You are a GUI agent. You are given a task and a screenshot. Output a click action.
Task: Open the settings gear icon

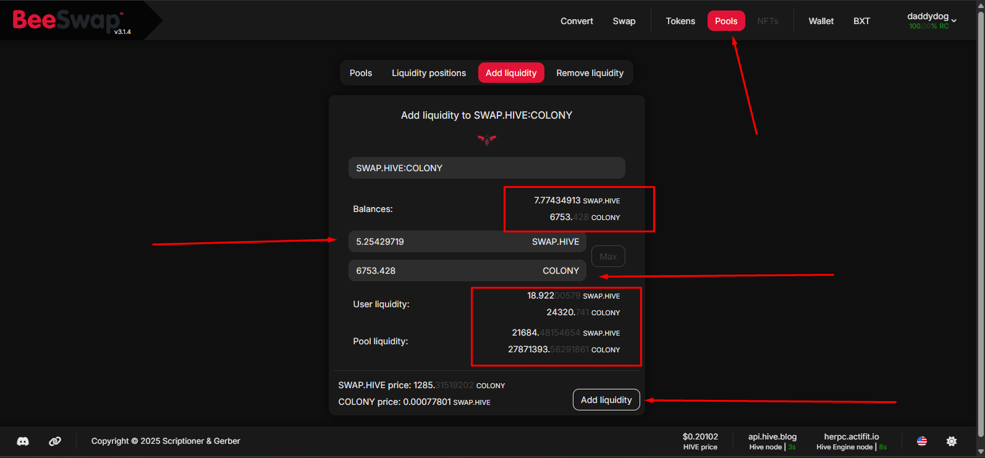pos(952,441)
